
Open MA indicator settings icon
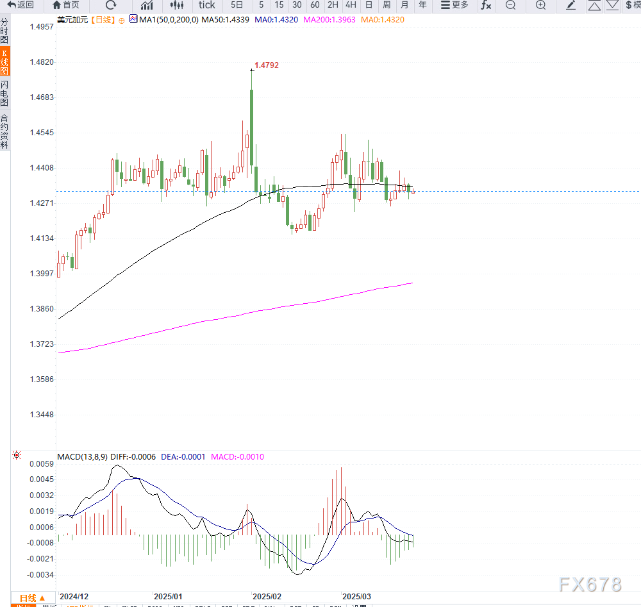pos(133,19)
